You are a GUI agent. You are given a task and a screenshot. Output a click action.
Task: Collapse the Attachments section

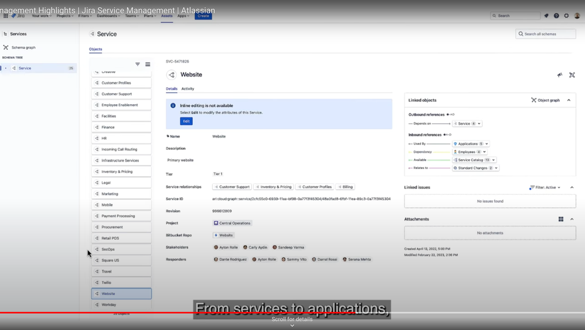click(x=572, y=219)
